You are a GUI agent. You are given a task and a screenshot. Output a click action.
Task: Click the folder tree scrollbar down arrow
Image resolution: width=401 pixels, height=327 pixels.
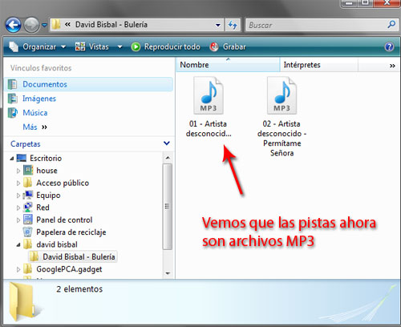[168, 273]
